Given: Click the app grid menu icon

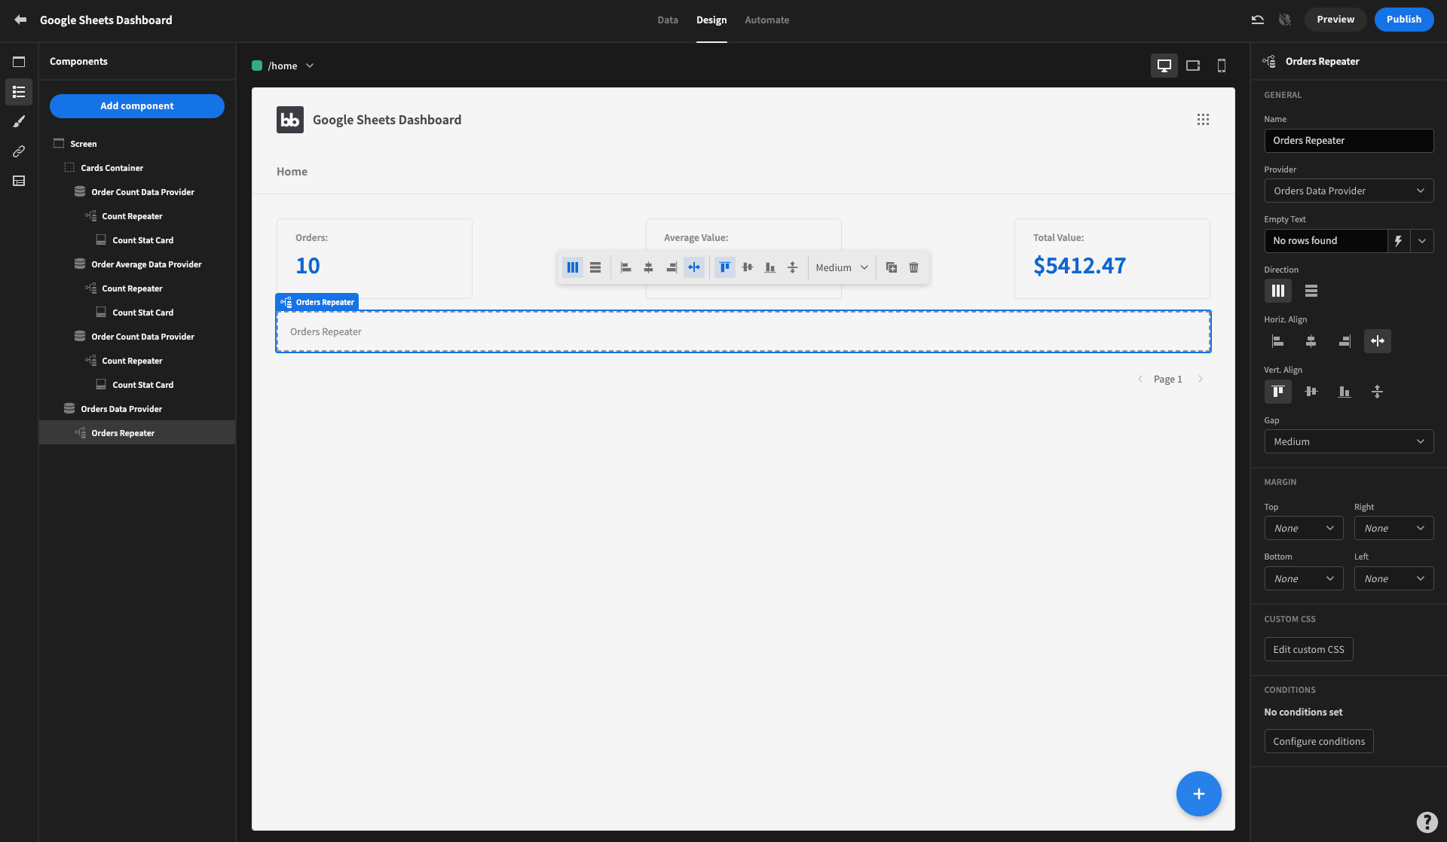Looking at the screenshot, I should pyautogui.click(x=1203, y=120).
